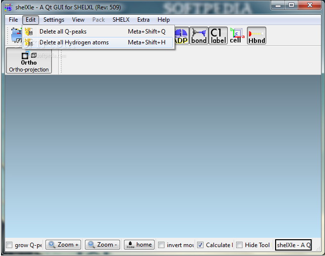325x256 pixels.
Task: Click the shelXle status bar label
Action: [293, 245]
